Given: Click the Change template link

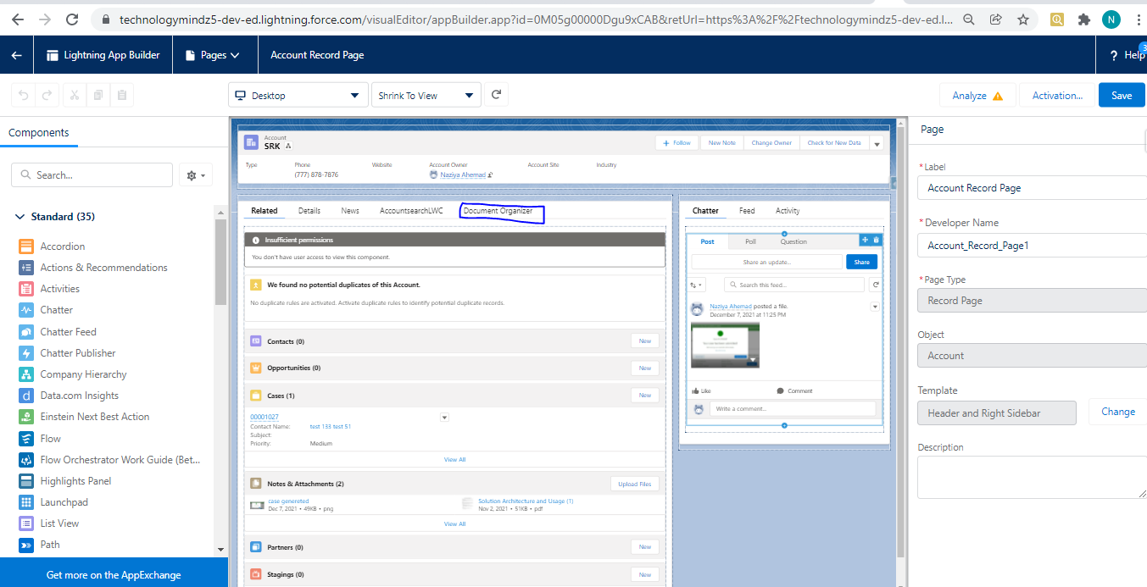Looking at the screenshot, I should pos(1117,412).
